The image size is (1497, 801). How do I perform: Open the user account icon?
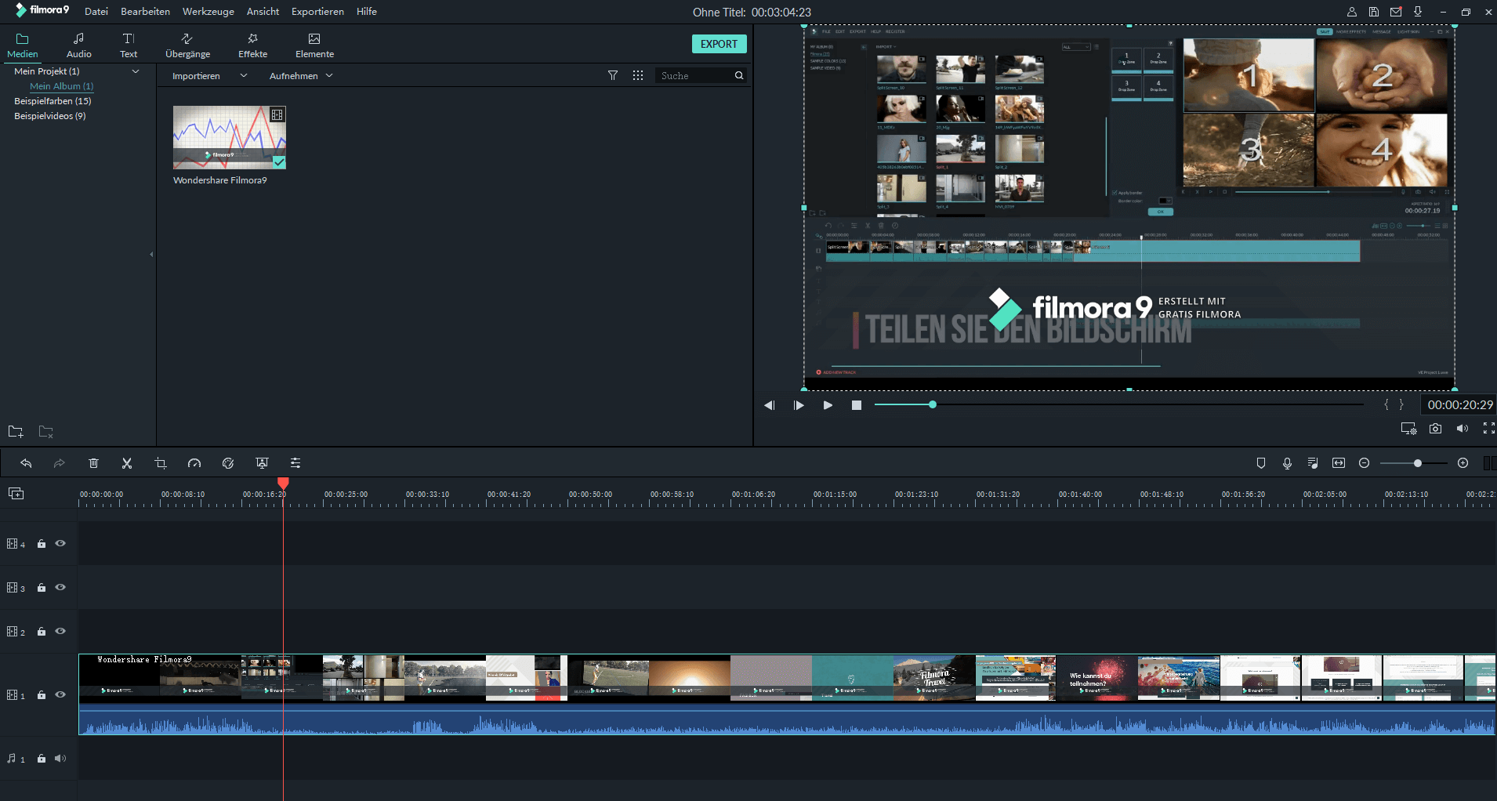point(1352,12)
